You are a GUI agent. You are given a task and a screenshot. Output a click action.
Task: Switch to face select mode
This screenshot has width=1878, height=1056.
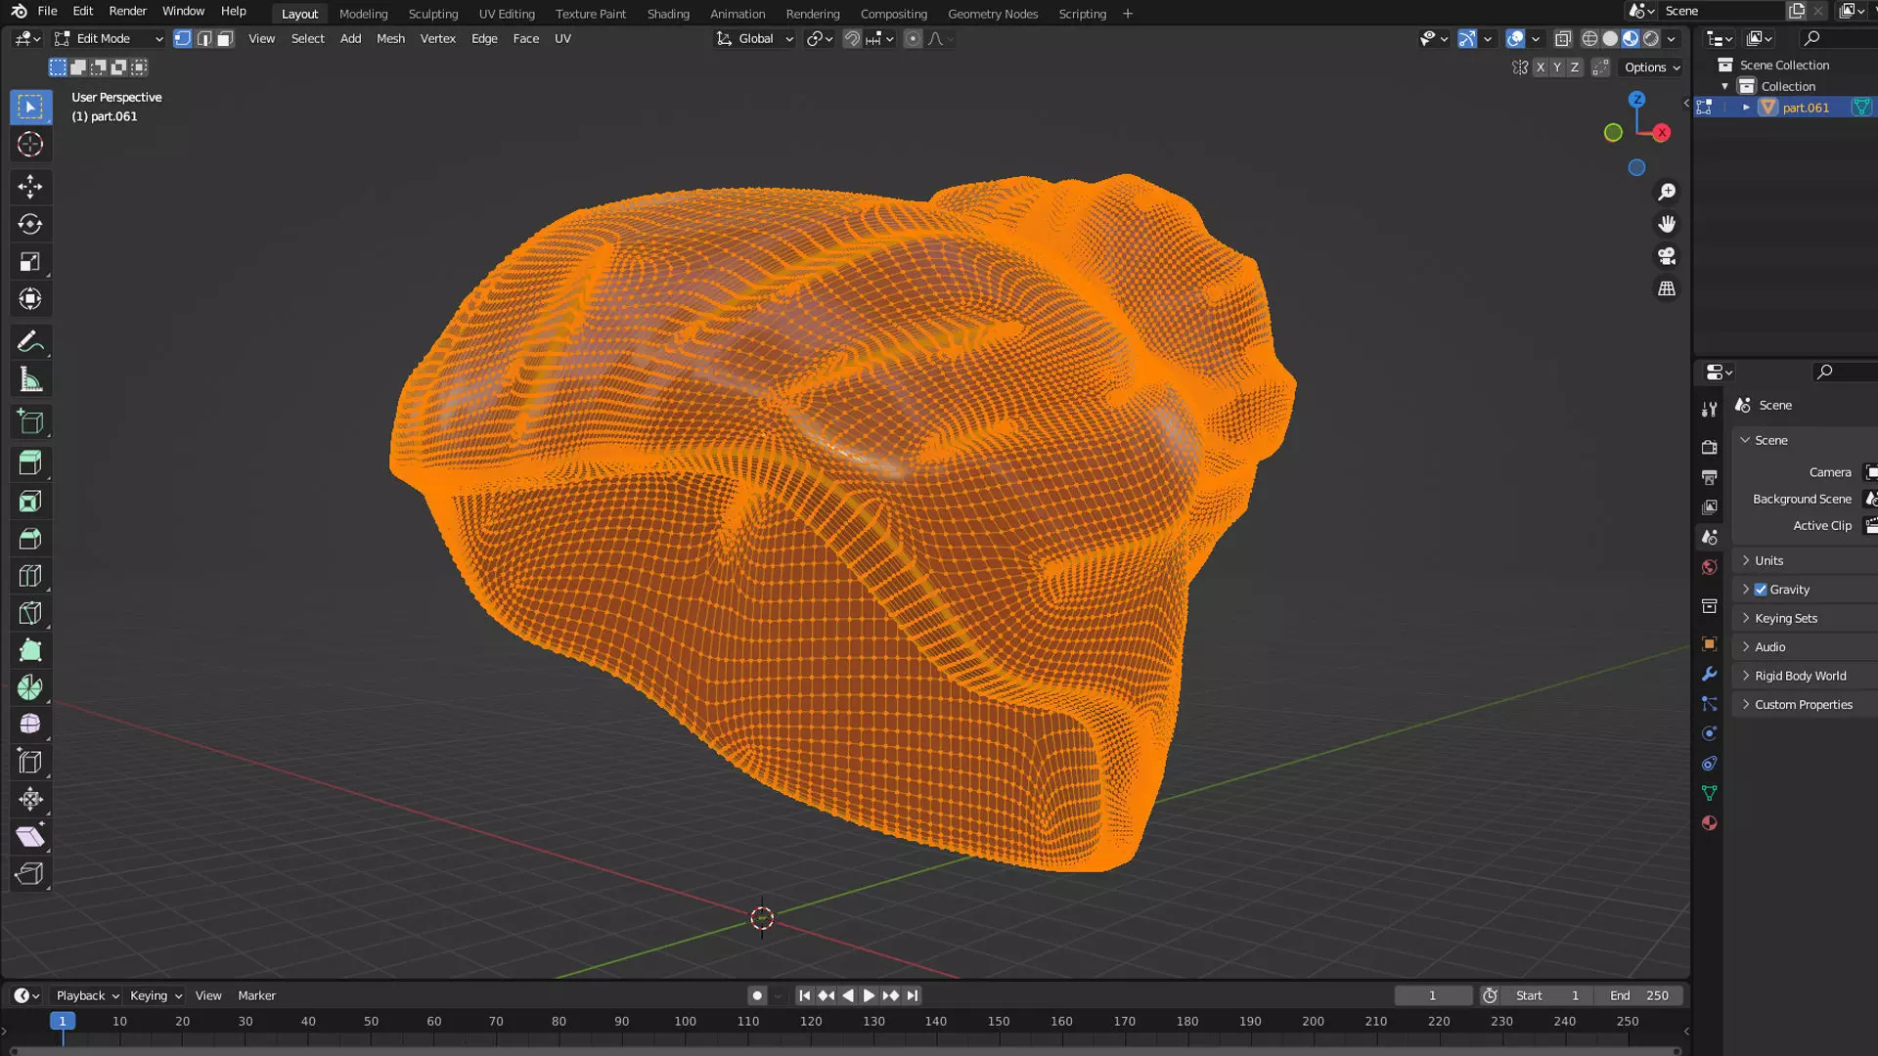coord(225,39)
